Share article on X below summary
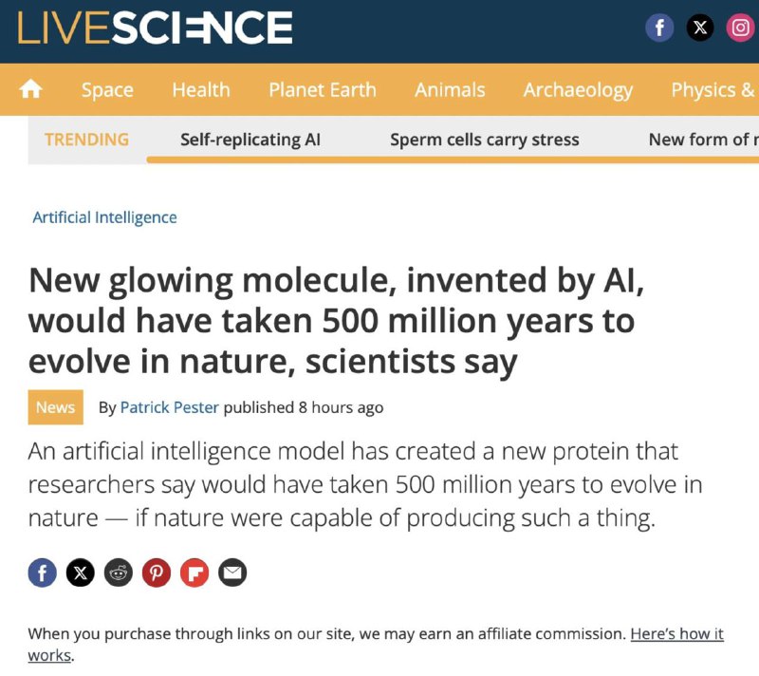The height and width of the screenshot is (676, 759). (81, 573)
